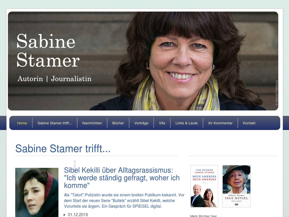The width and height of the screenshot is (289, 217).
Task: Go to the Links & Leute page
Action: coord(187,123)
